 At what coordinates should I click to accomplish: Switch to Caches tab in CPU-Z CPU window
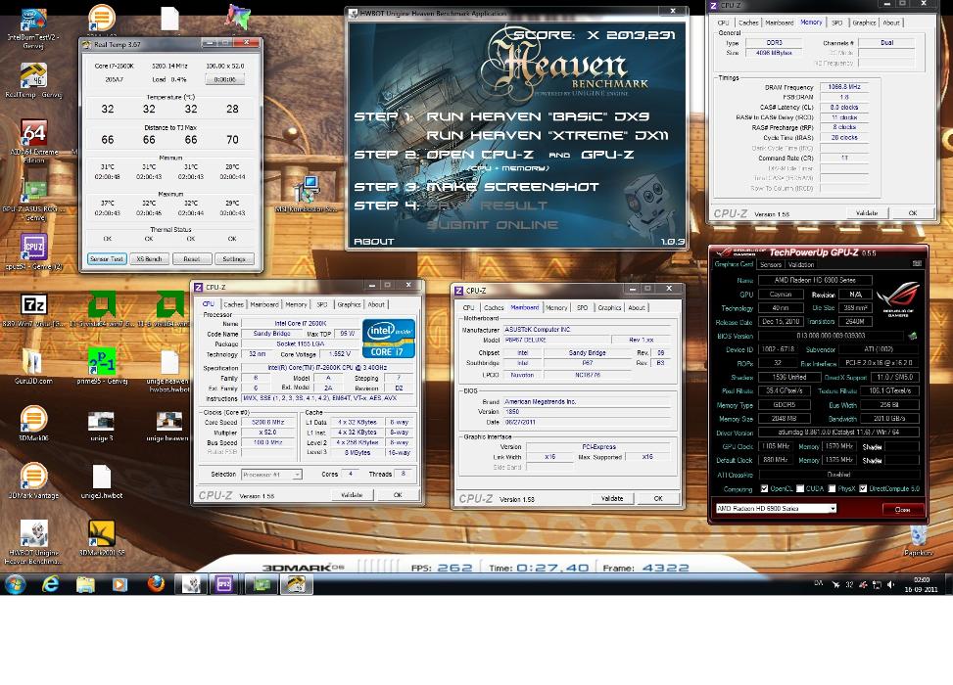pyautogui.click(x=233, y=305)
